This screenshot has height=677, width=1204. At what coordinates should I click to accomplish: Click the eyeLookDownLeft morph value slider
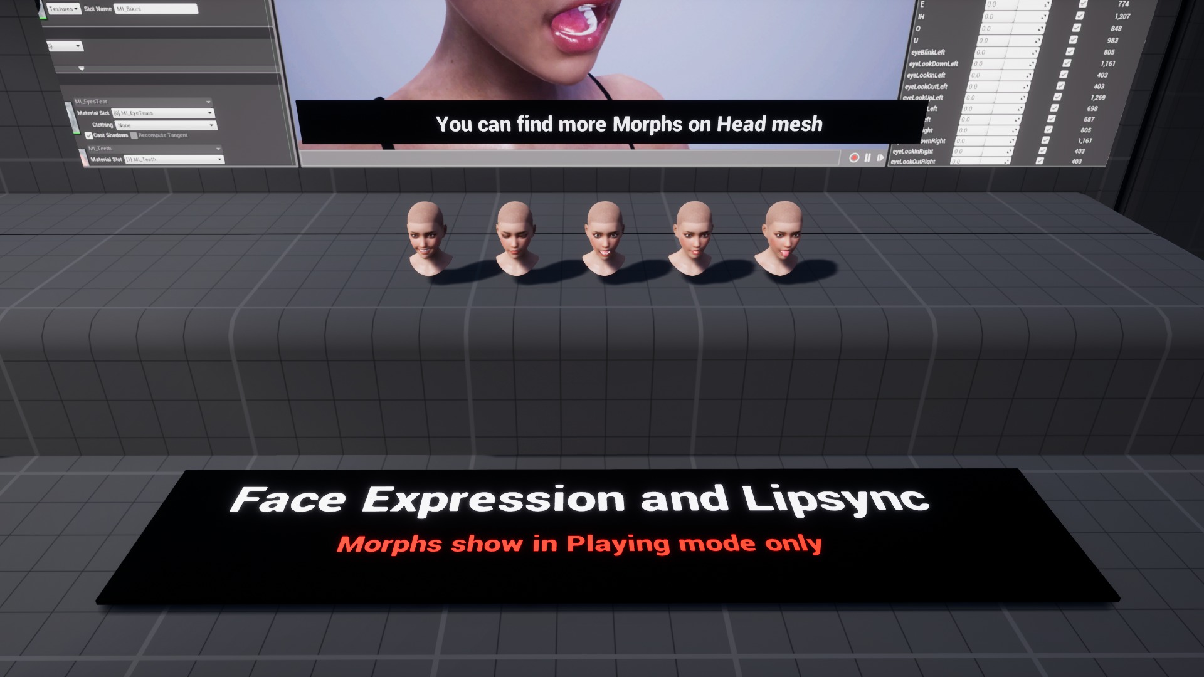tap(1003, 64)
